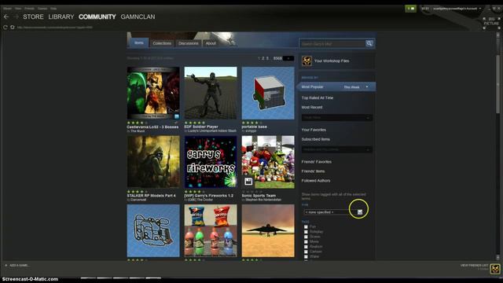Go forward with the forward arrow

click(15, 17)
